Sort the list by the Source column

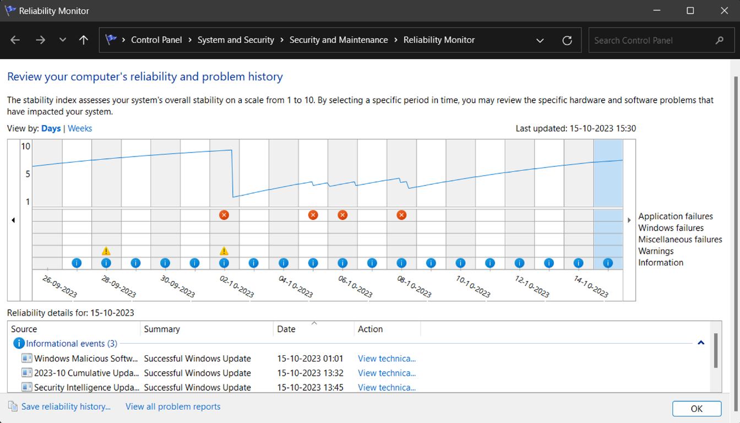(74, 329)
